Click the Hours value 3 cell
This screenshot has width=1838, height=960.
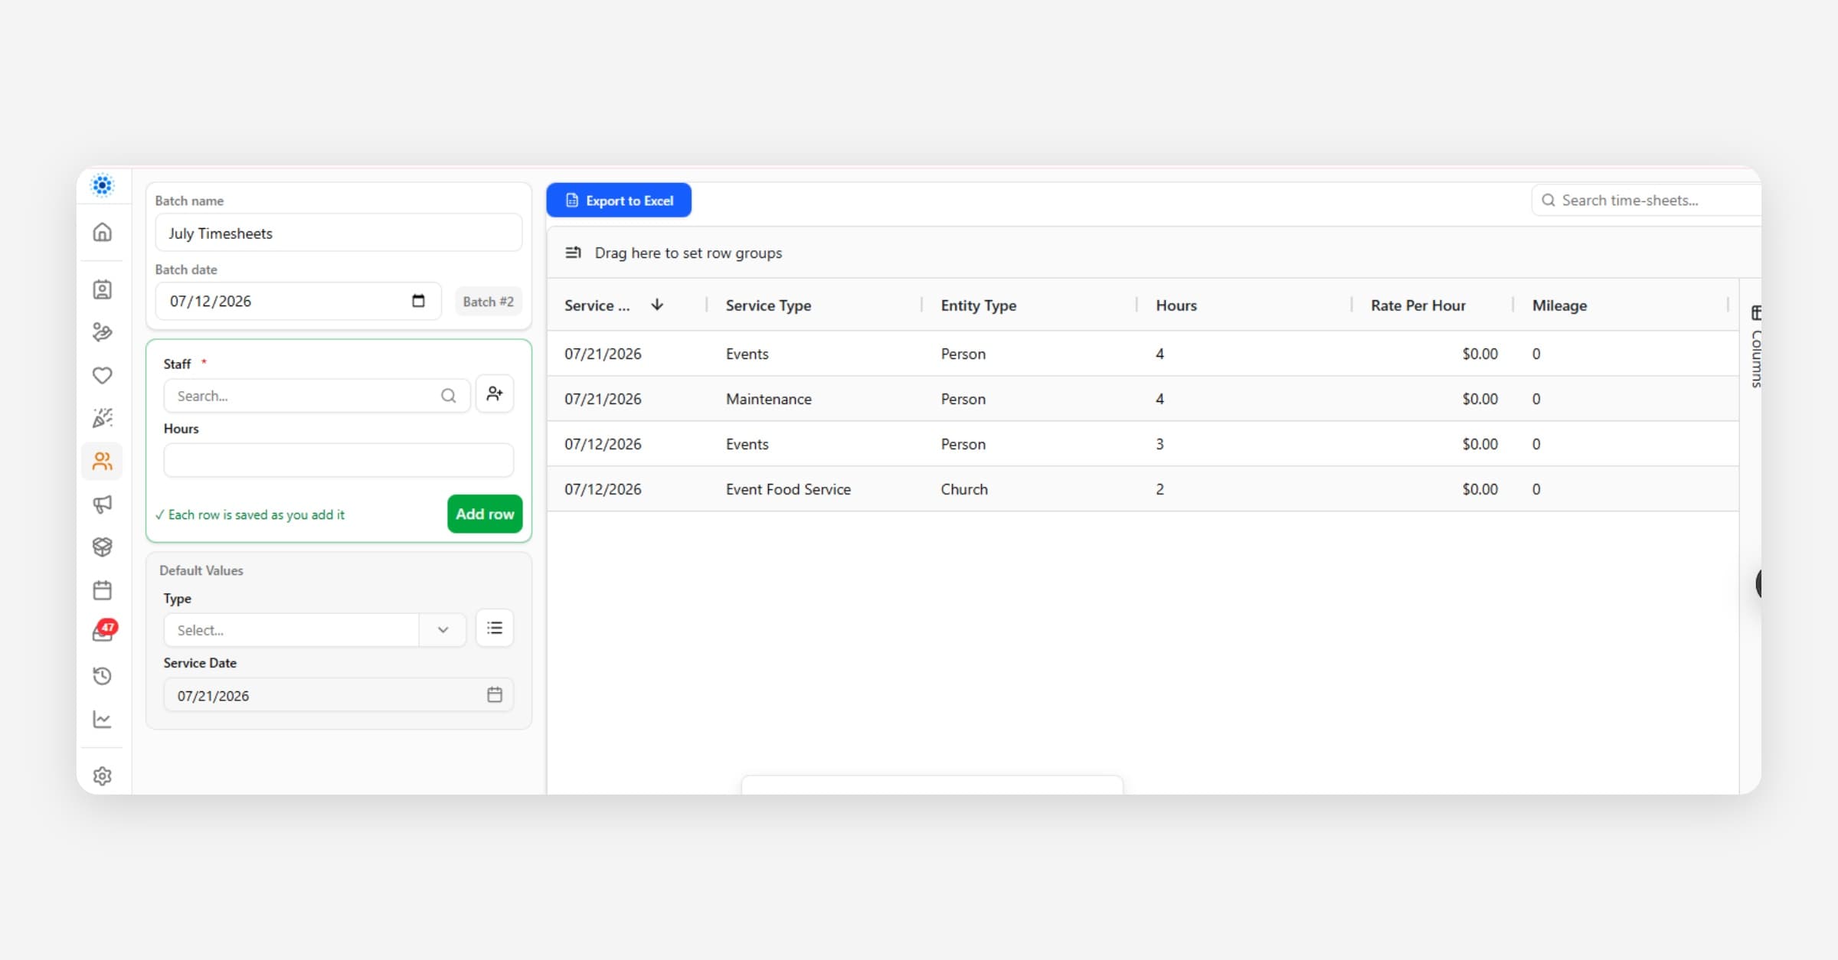pyautogui.click(x=1159, y=444)
